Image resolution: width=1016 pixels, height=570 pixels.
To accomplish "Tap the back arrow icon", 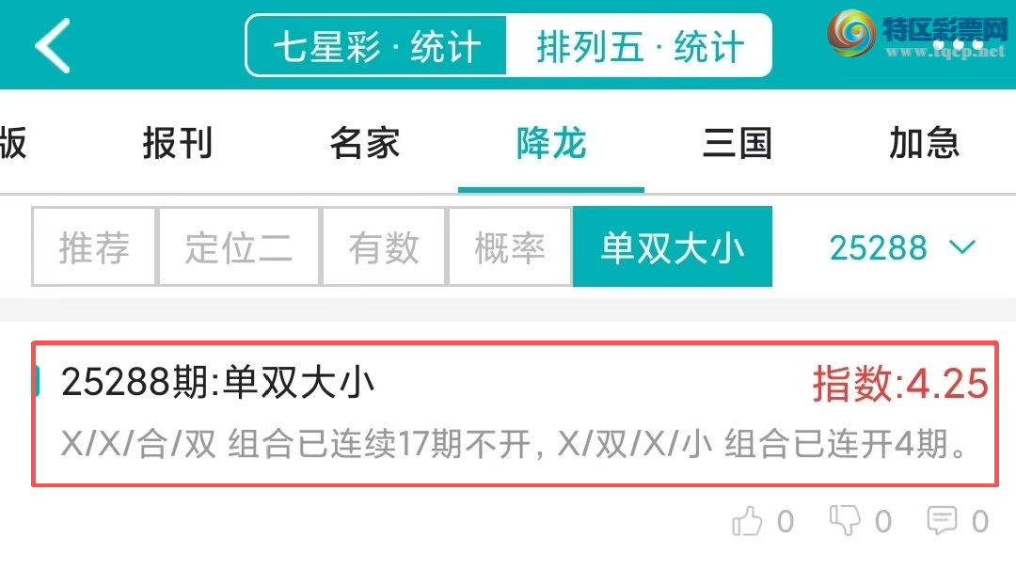I will 53,45.
